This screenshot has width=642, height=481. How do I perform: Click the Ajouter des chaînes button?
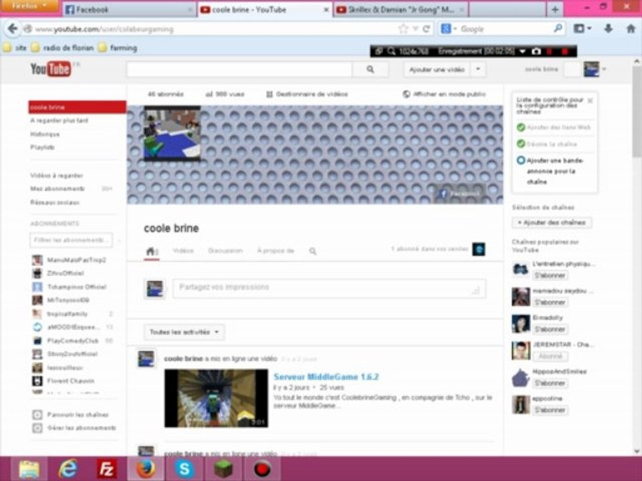pyautogui.click(x=552, y=222)
